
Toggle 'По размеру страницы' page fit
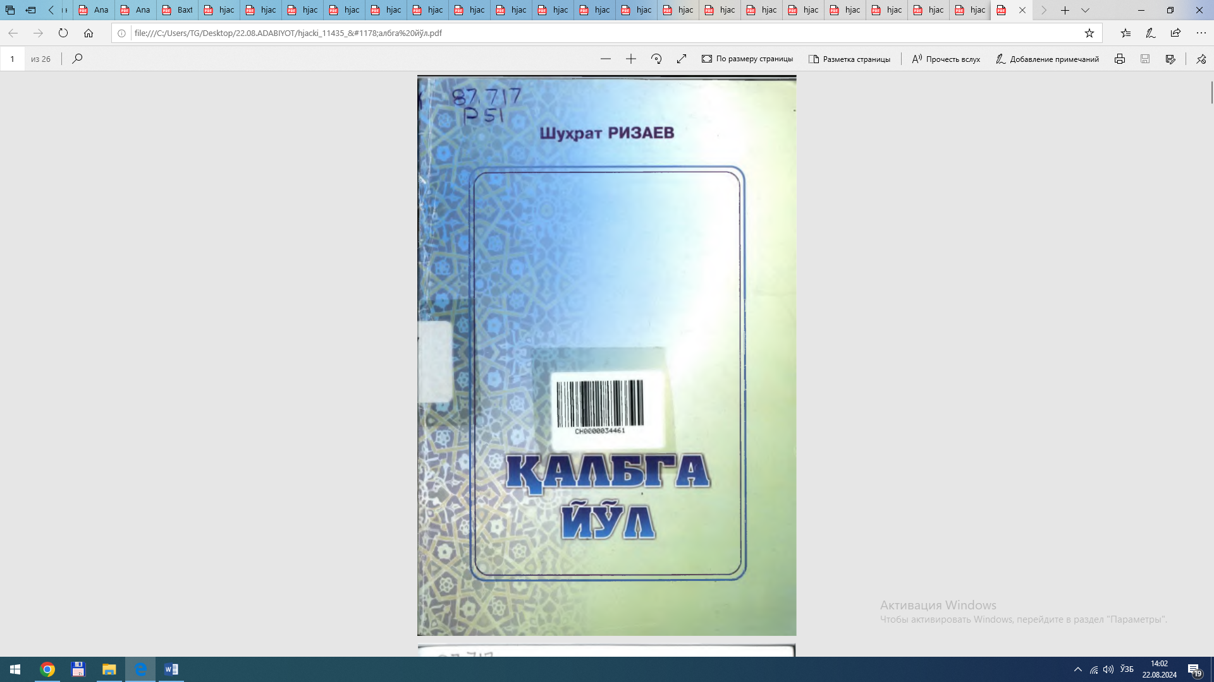(x=747, y=59)
